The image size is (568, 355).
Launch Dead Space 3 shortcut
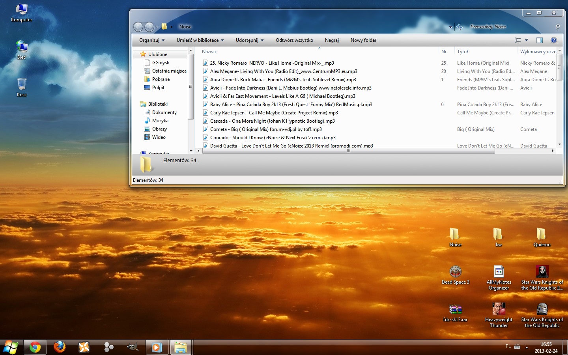pos(455,275)
